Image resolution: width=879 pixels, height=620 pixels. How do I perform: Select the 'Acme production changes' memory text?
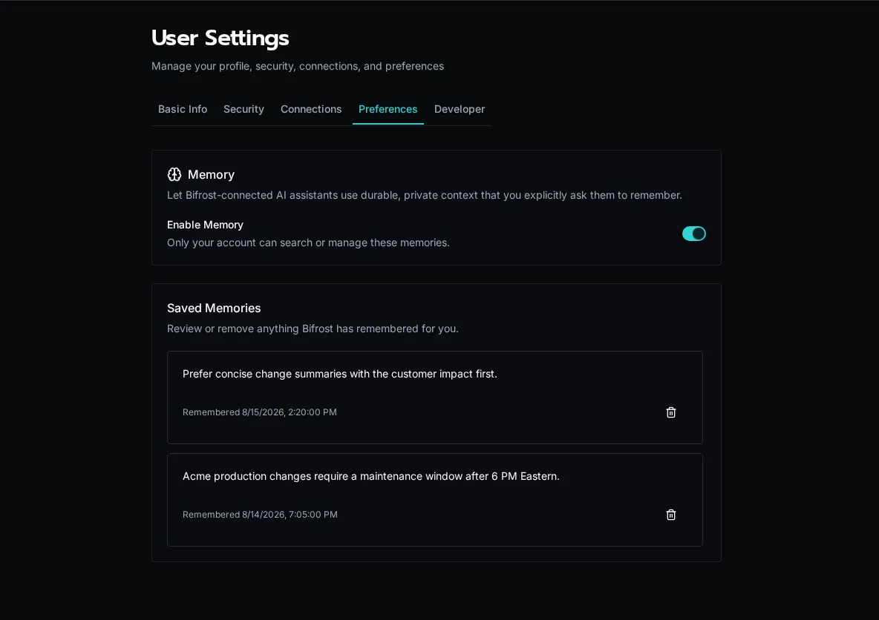point(371,476)
